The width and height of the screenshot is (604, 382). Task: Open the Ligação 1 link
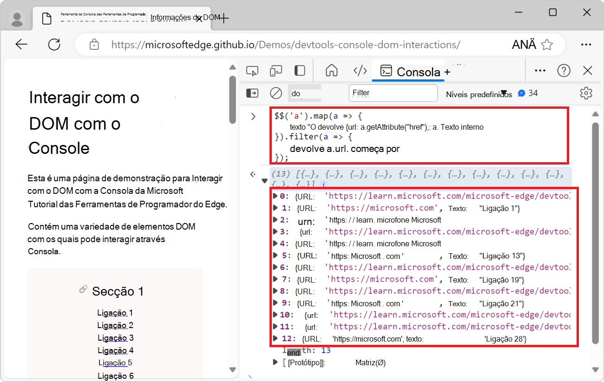tap(115, 313)
